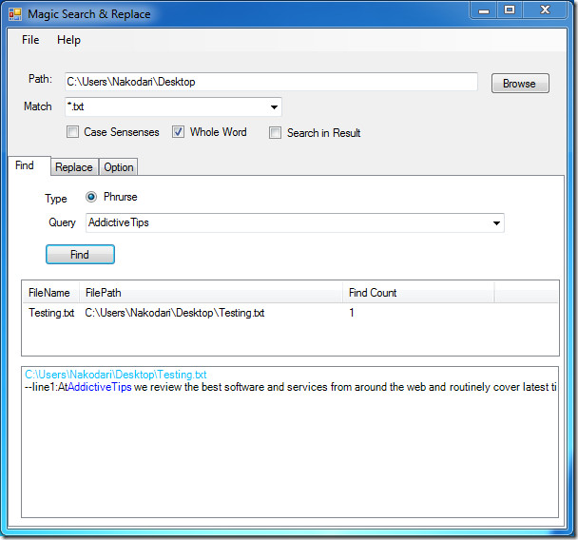Select the Testing.txt result row
The image size is (578, 540).
click(x=290, y=313)
